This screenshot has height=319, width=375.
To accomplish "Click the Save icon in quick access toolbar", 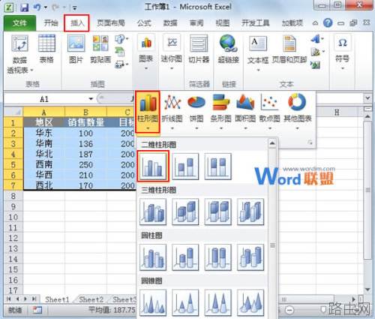I will tap(24, 8).
